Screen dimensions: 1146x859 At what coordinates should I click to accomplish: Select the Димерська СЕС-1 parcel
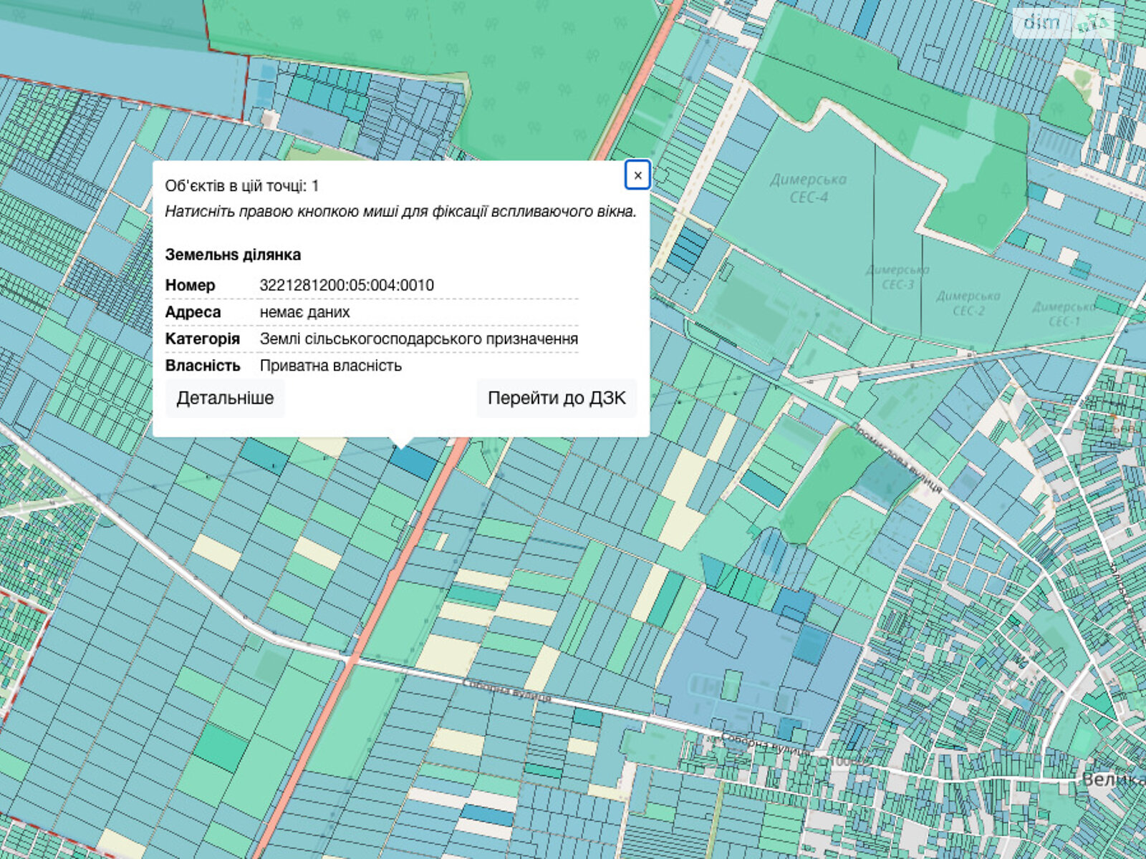1063,314
